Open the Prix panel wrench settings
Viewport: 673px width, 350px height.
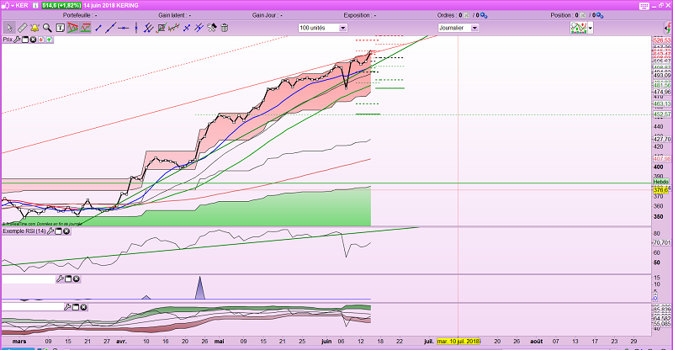17,40
